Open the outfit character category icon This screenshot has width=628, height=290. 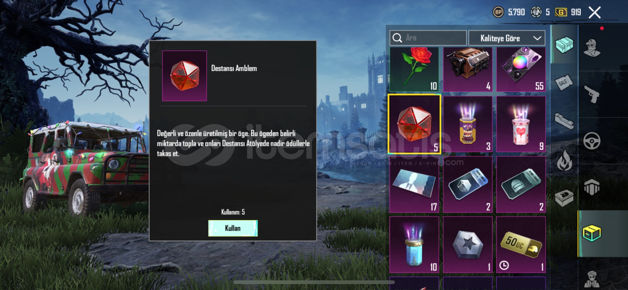pos(592,48)
